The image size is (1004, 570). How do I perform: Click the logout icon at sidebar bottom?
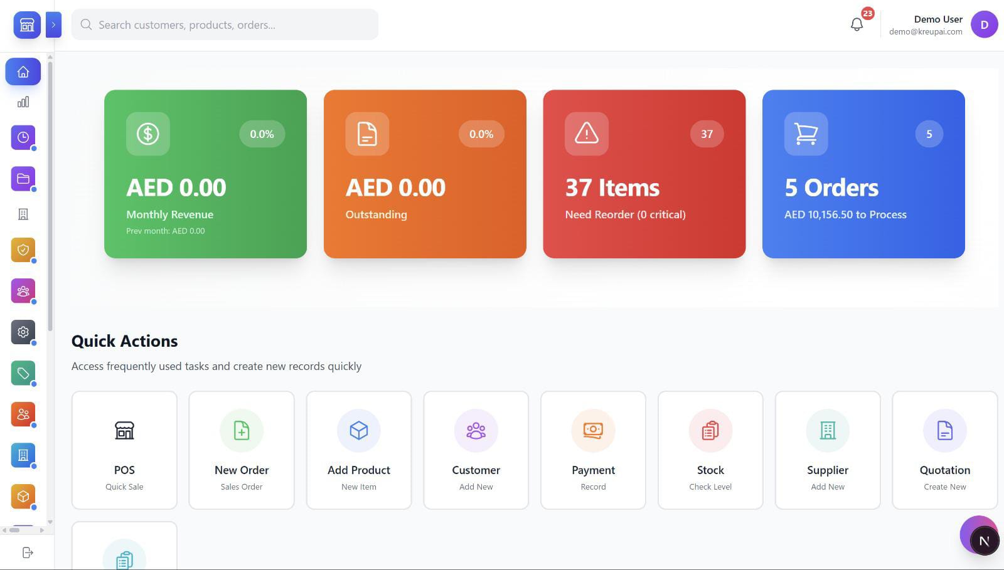click(x=27, y=552)
